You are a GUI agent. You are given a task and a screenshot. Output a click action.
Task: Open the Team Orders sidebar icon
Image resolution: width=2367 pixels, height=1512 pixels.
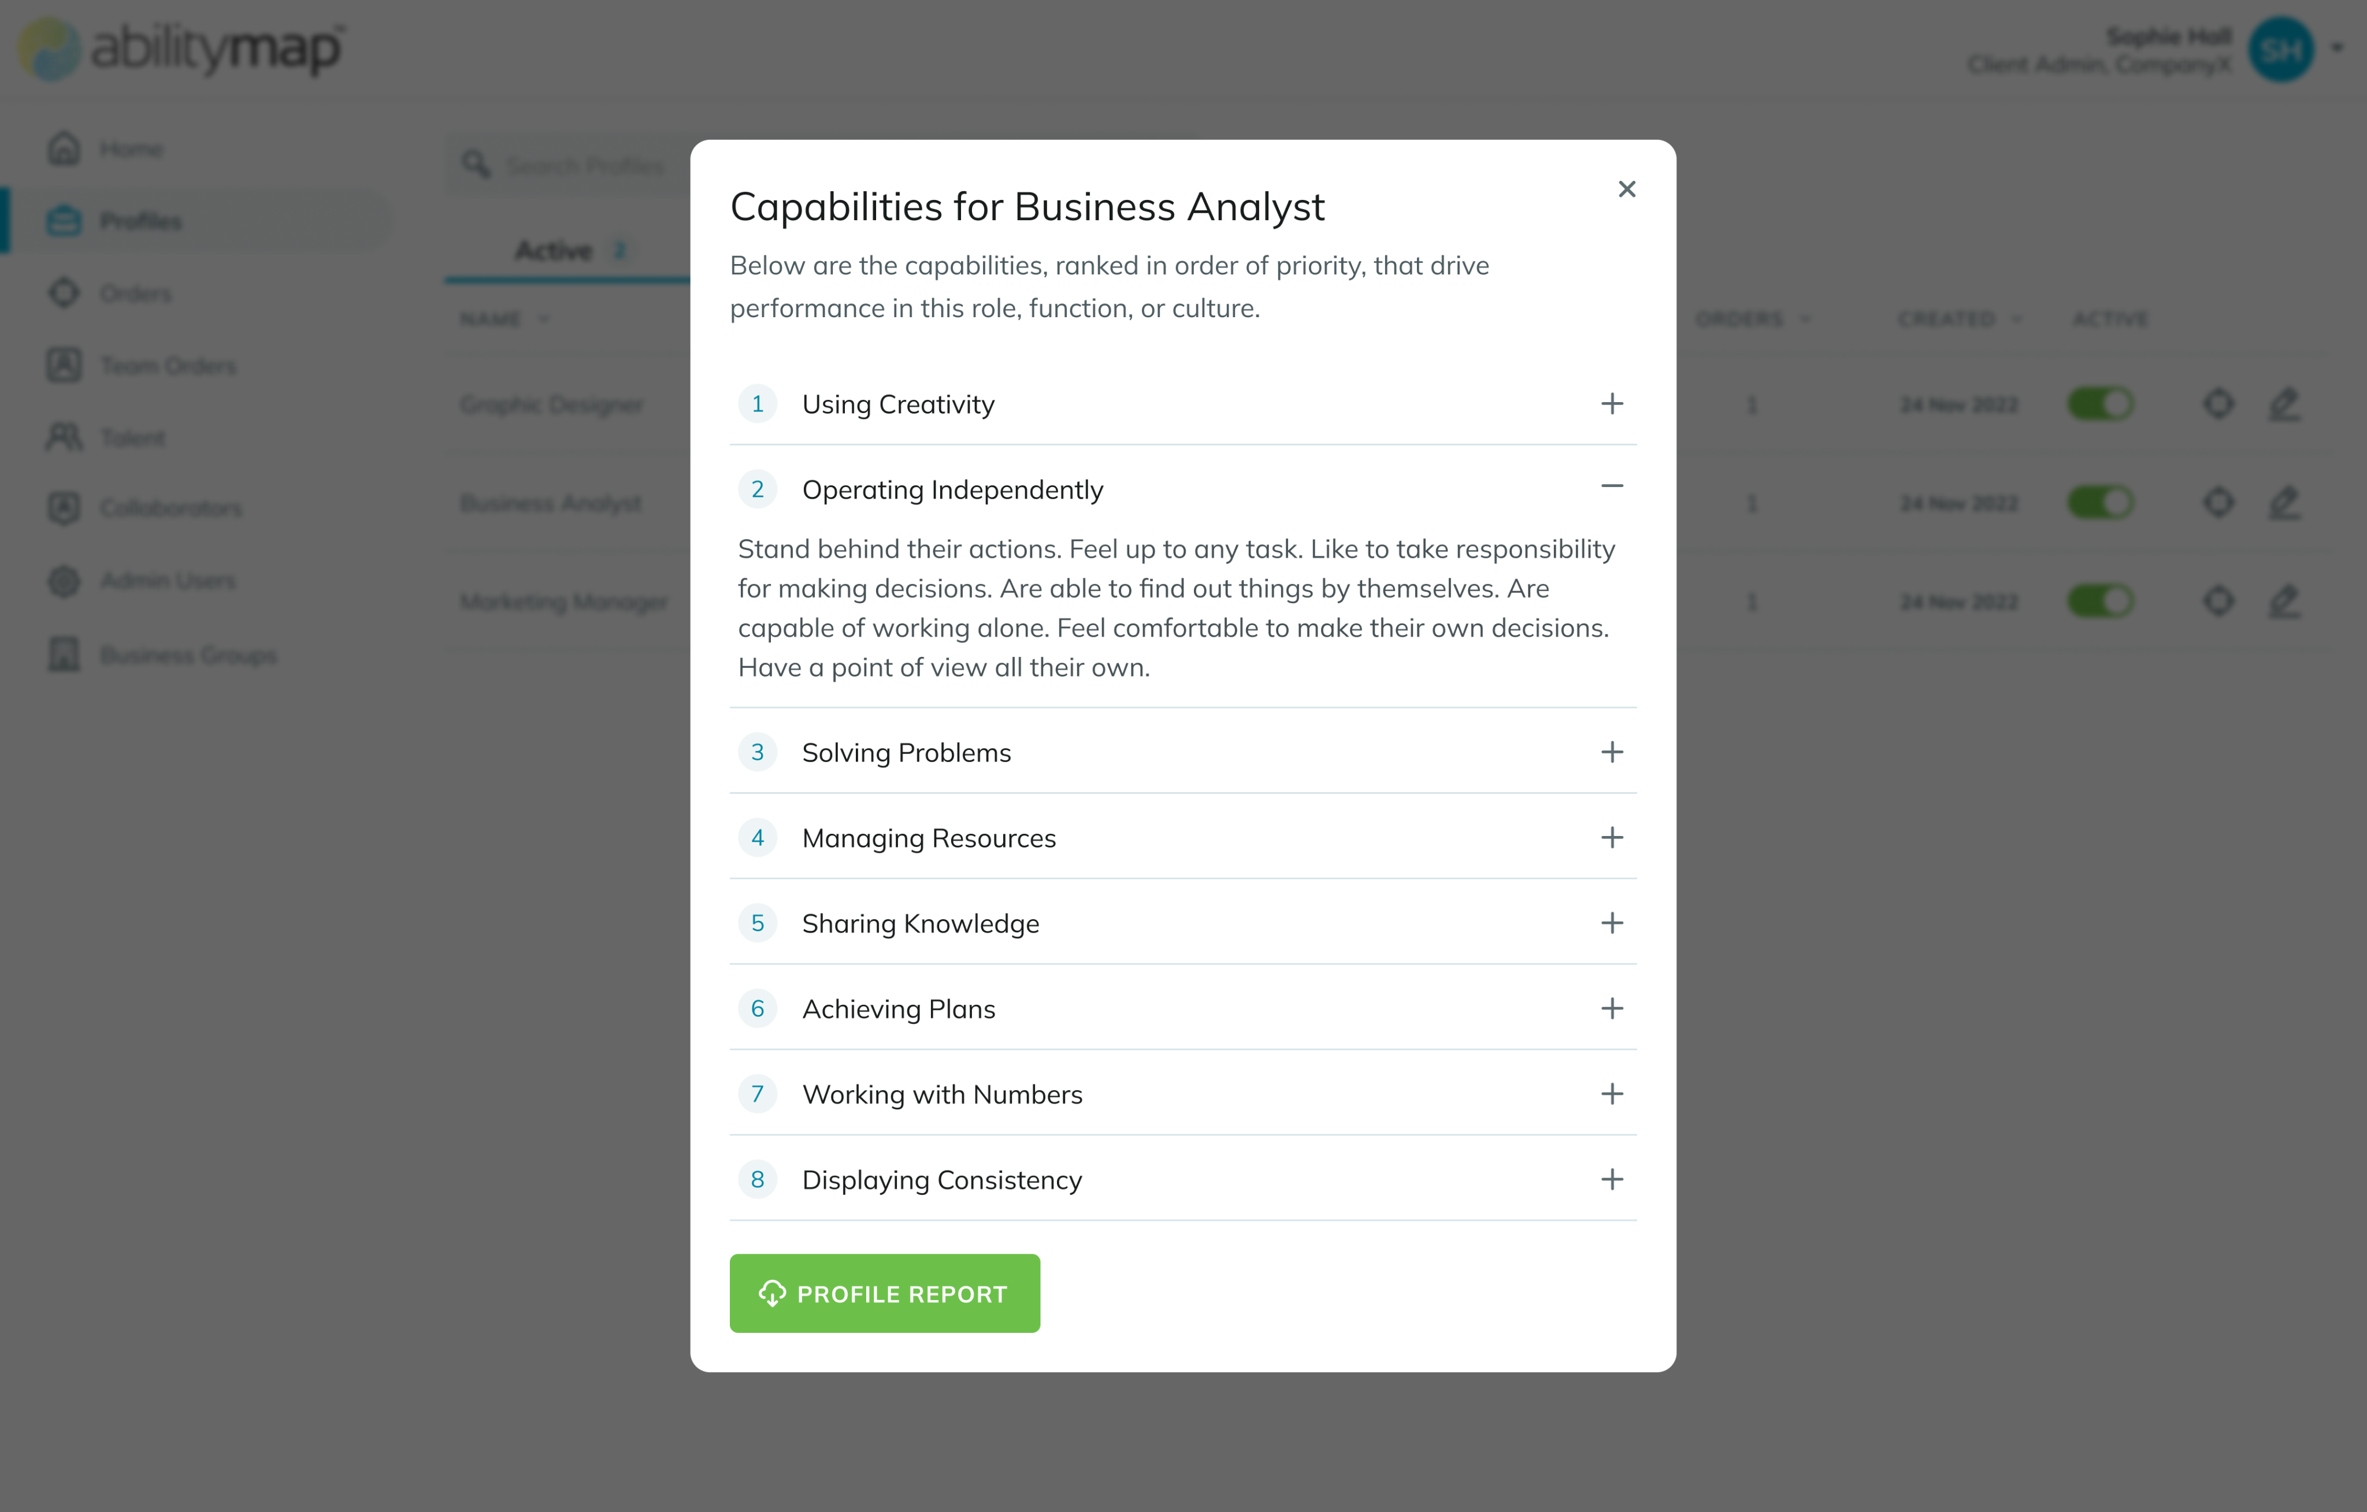(65, 366)
